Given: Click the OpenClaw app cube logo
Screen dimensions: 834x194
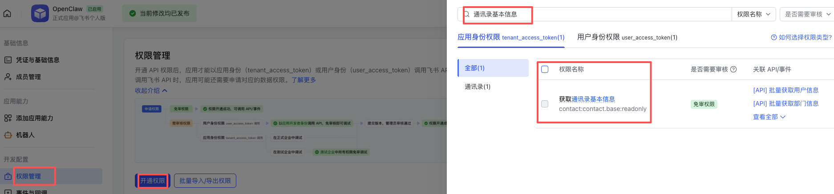Looking at the screenshot, I should pyautogui.click(x=40, y=13).
